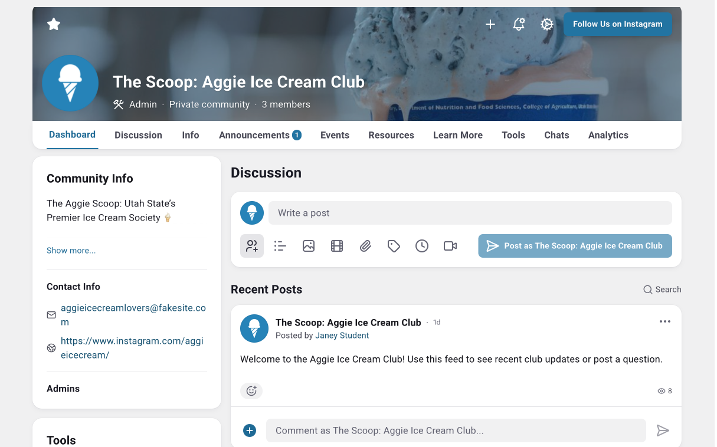Open the Info tab
The width and height of the screenshot is (717, 447).
coord(191,135)
